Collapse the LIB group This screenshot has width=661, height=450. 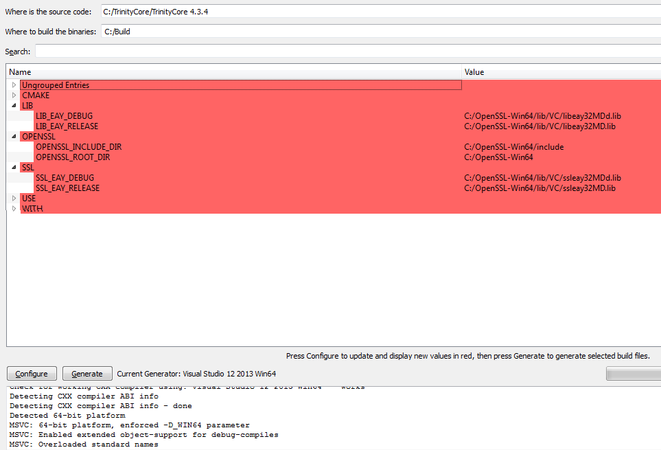point(14,106)
